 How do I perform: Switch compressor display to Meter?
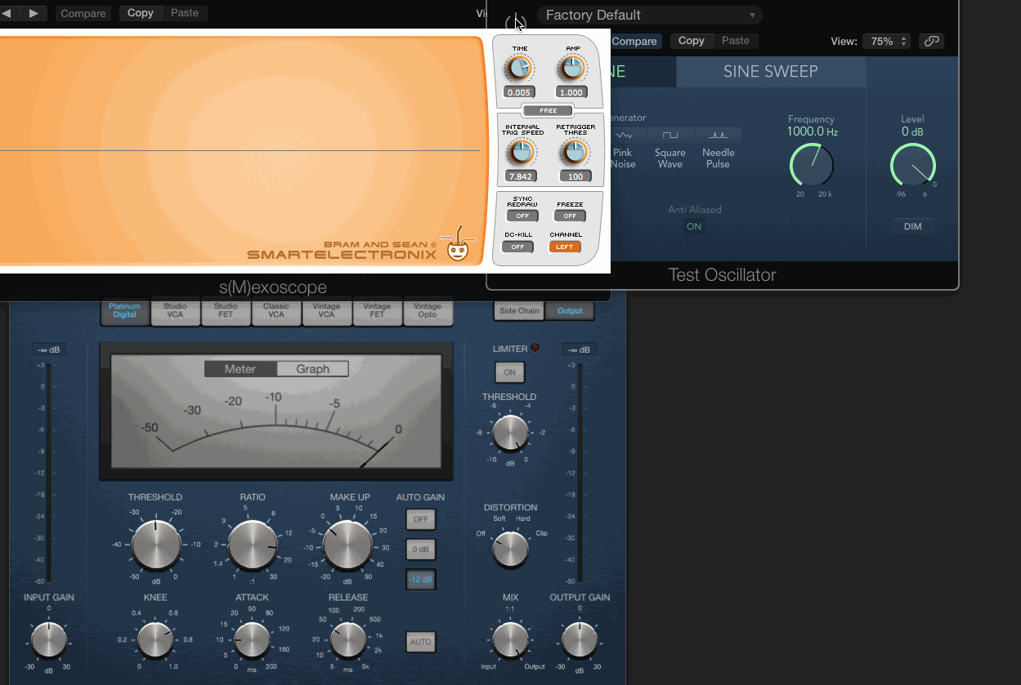coord(240,369)
